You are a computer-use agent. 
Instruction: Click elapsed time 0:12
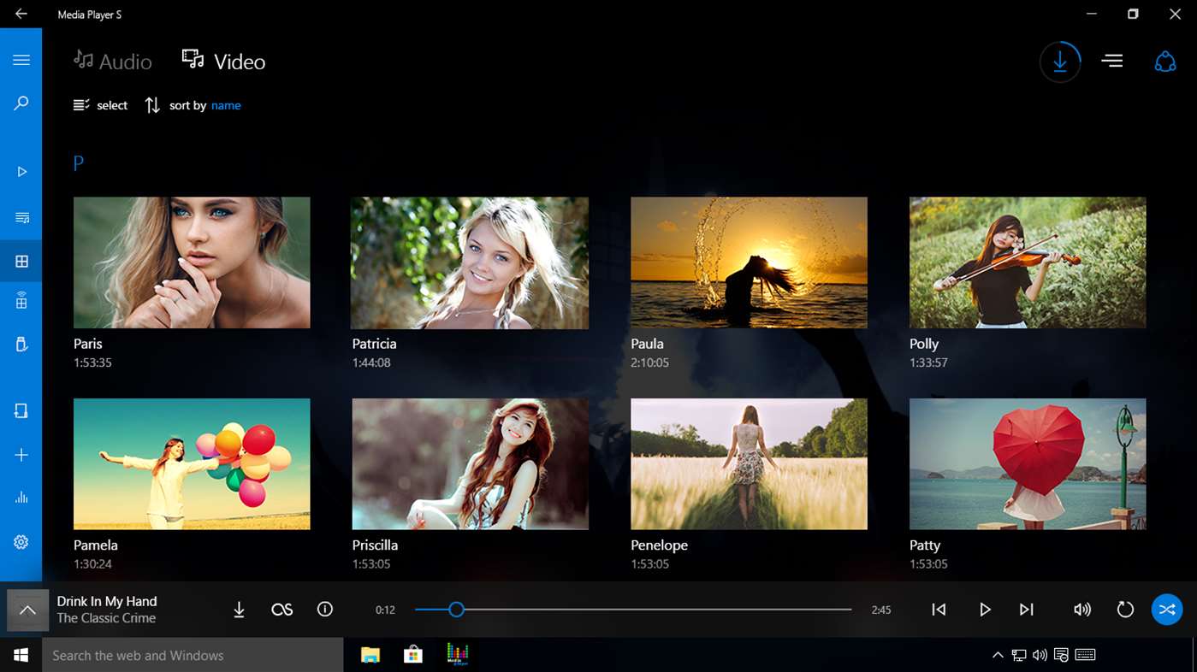coord(385,610)
